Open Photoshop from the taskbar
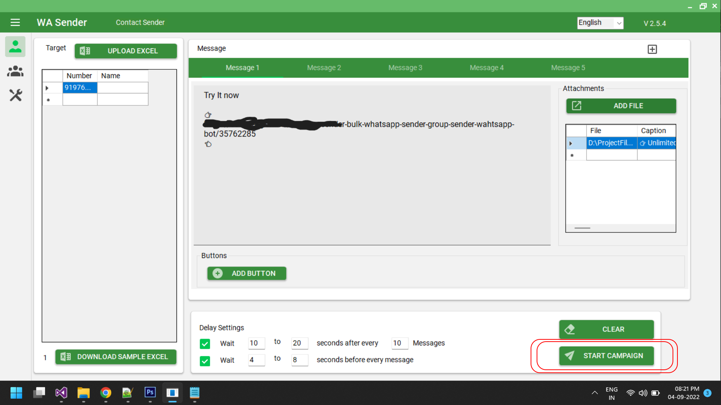The image size is (721, 405). point(150,393)
